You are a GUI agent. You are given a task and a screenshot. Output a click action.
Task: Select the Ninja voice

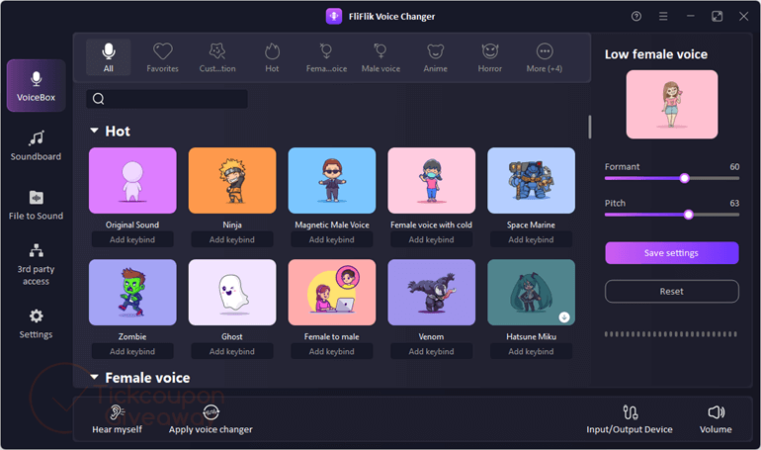tap(232, 181)
